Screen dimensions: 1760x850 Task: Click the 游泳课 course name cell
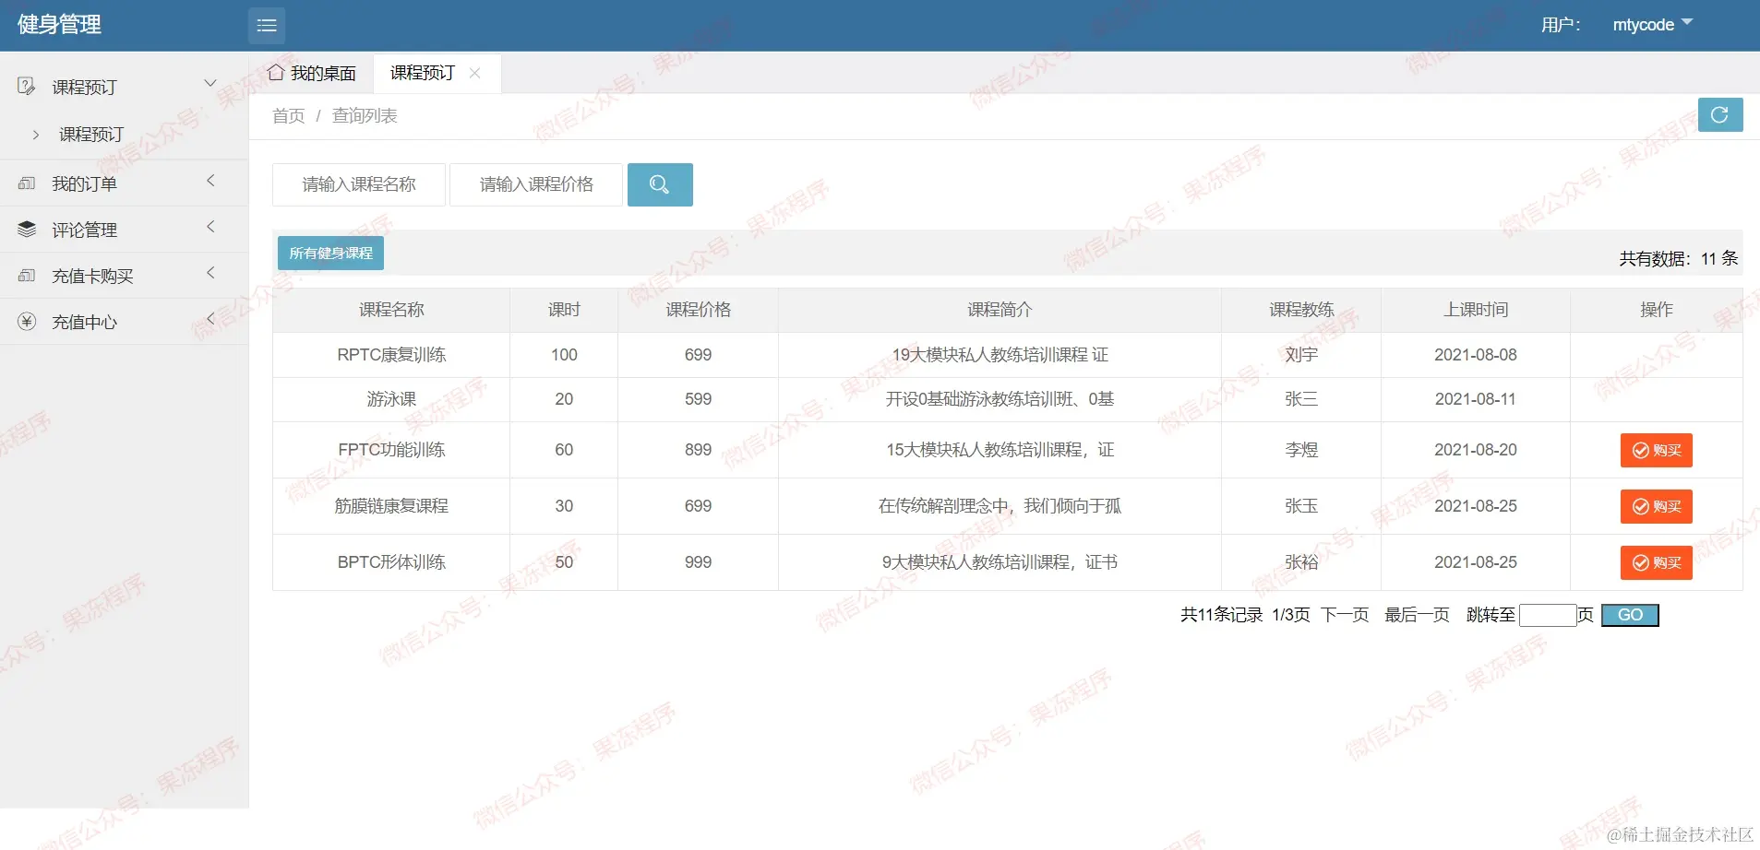click(x=391, y=399)
